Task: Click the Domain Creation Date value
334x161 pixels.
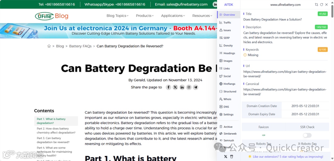Action: tap(305, 106)
